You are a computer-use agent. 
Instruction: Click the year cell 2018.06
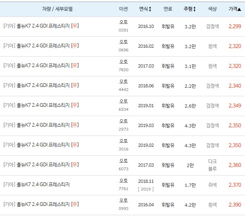[x=146, y=86]
